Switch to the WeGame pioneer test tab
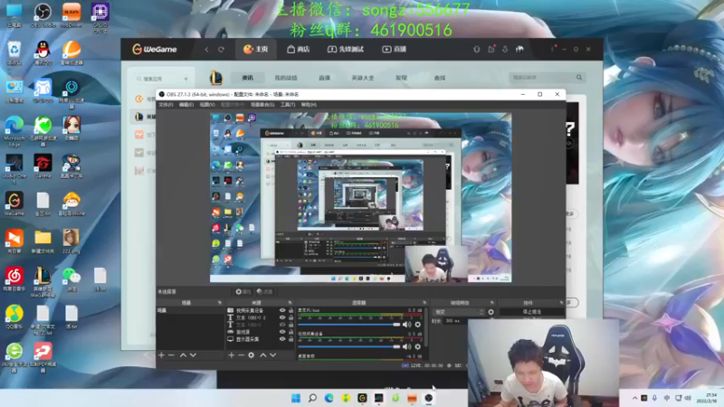 coord(346,50)
